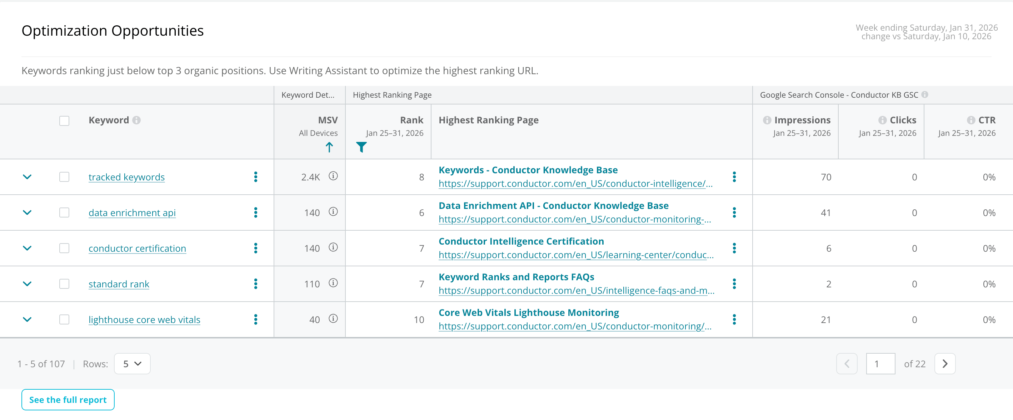Click the CTR column info icon
This screenshot has height=420, width=1013.
pos(971,120)
